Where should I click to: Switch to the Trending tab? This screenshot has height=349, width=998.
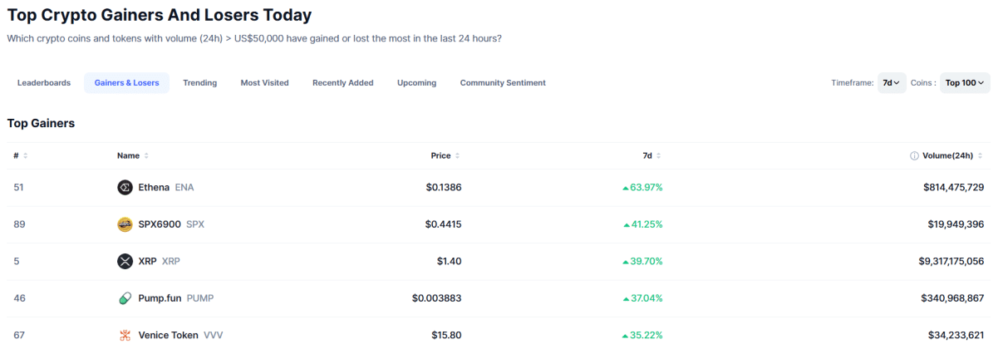coord(200,83)
